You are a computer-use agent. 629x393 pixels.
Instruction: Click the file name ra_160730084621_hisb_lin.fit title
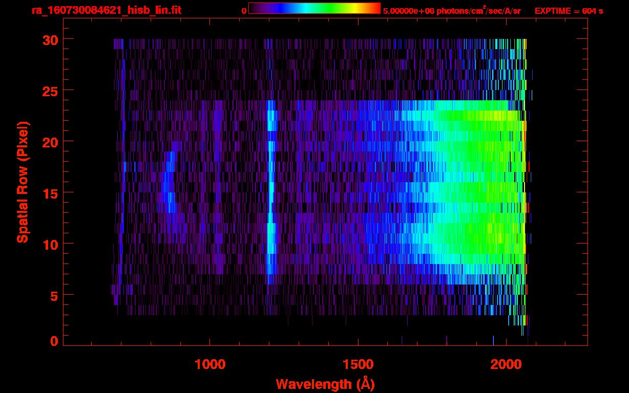coord(106,10)
